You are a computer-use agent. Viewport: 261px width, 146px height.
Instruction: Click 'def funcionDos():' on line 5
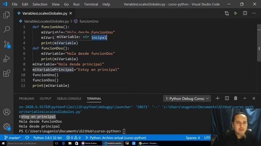point(51,48)
